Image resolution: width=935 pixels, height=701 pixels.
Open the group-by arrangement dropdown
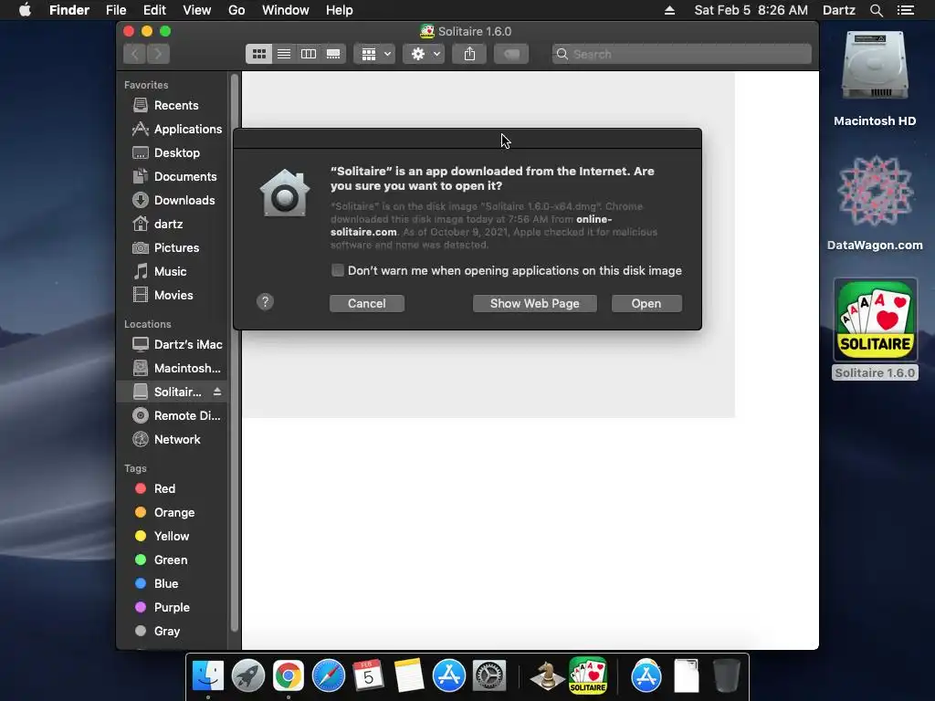(374, 54)
